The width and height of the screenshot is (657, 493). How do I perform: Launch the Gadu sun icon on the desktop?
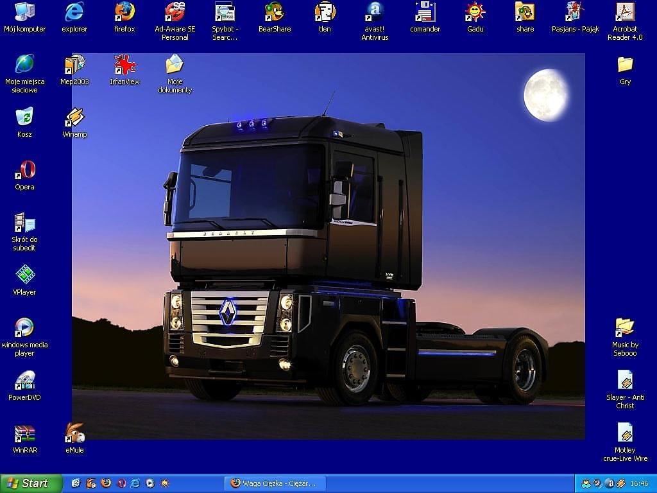tap(475, 17)
